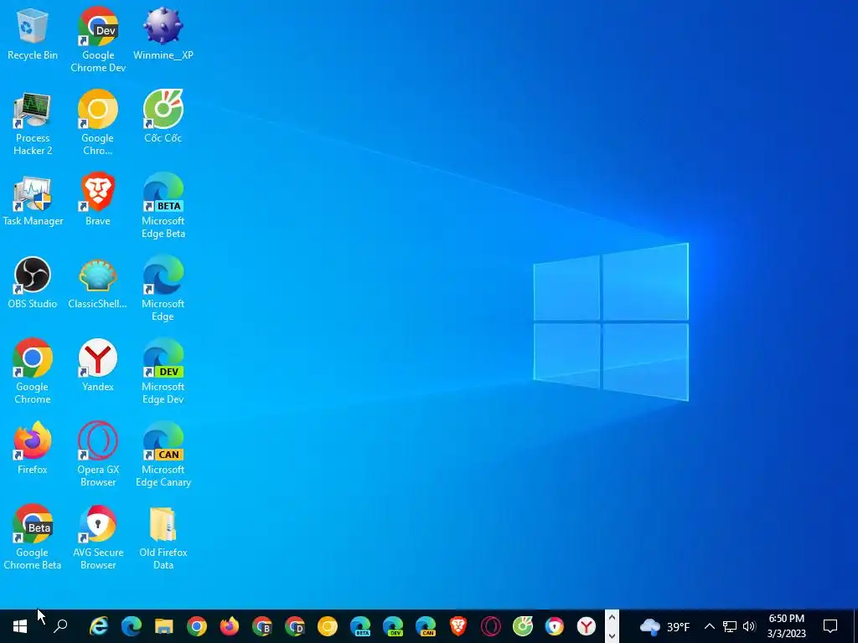Launch Microsoft Edge from the taskbar
Screen dimensions: 858x643
tap(132, 626)
